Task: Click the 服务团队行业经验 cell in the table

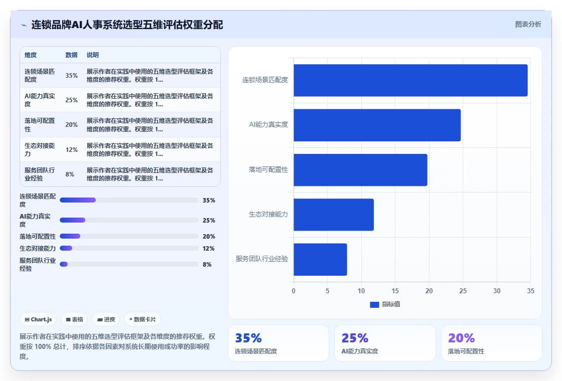Action: (x=40, y=174)
